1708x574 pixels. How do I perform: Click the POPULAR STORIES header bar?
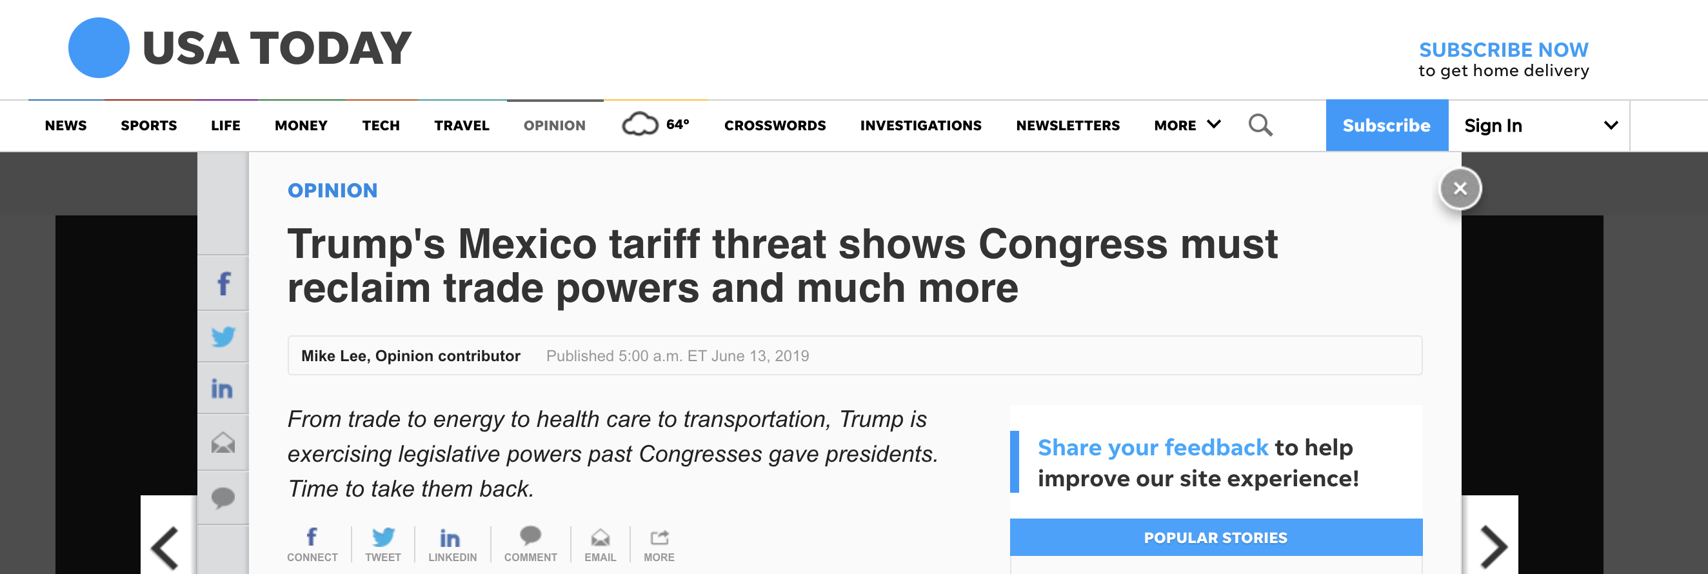coord(1215,537)
